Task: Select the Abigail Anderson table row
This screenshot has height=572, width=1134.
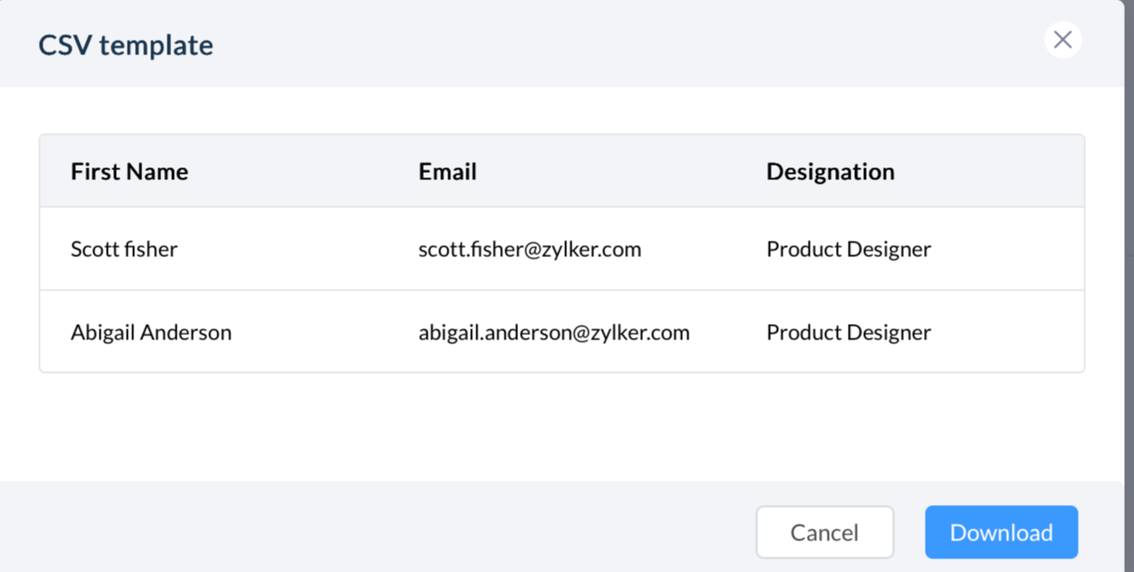Action: coord(562,332)
